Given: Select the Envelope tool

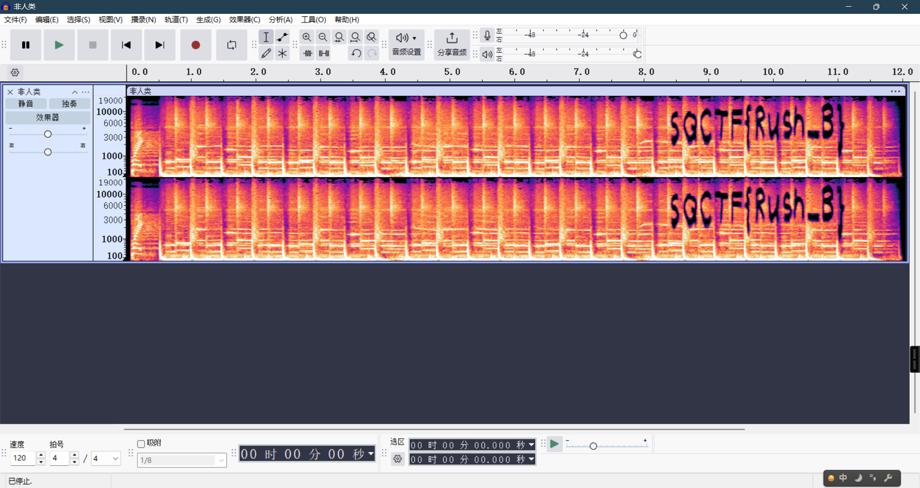Looking at the screenshot, I should 283,37.
